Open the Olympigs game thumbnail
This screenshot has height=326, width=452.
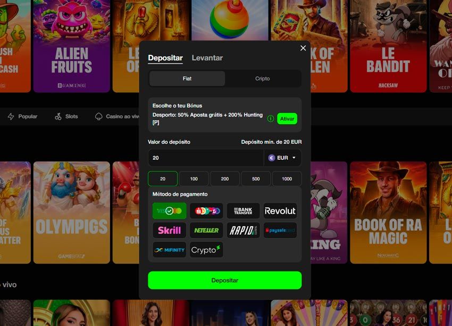click(72, 213)
